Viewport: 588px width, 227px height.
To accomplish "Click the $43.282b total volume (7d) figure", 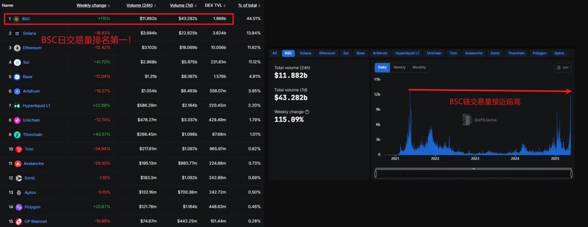I will point(291,97).
